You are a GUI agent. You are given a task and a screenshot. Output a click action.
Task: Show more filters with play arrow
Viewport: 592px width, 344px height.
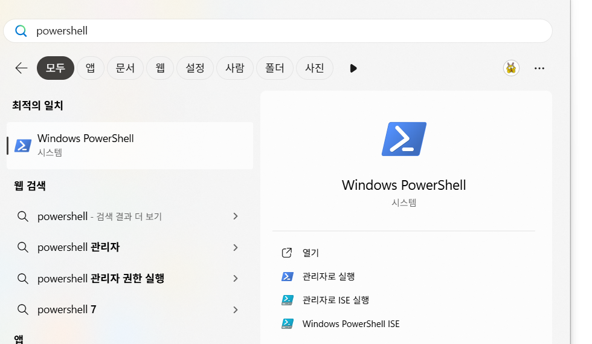[353, 68]
